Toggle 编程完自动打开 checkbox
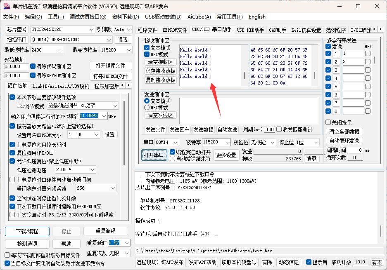387x270 pixels. click(x=173, y=152)
